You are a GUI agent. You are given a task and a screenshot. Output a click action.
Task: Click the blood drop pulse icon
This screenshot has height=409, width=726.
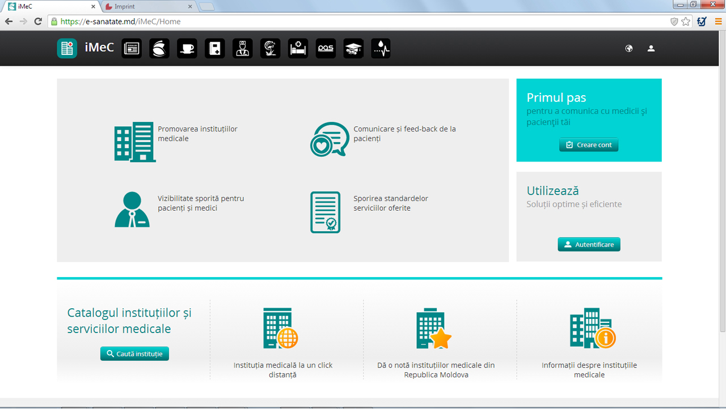pos(381,49)
